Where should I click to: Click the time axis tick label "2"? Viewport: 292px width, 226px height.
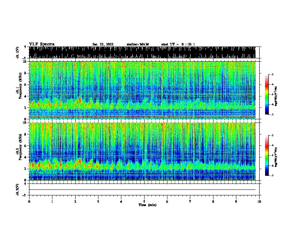75,202
